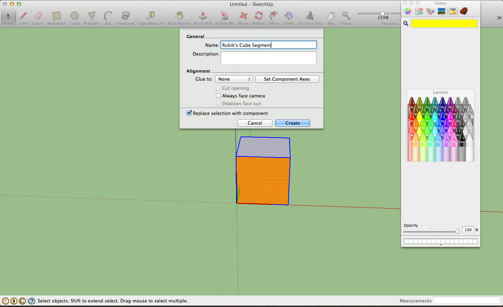The width and height of the screenshot is (503, 307).
Task: Click the help question mark in the status bar
Action: click(31, 301)
